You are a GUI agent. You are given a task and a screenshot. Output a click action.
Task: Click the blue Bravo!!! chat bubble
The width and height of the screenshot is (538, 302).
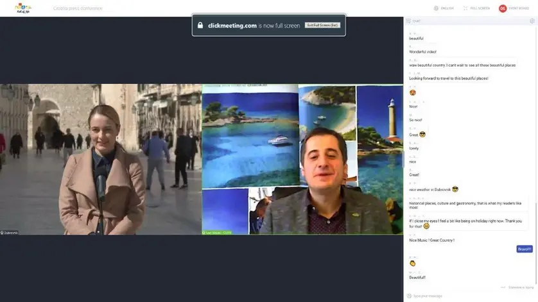coord(524,249)
